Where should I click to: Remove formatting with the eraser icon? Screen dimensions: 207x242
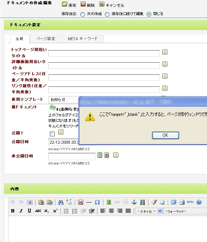tap(162, 202)
